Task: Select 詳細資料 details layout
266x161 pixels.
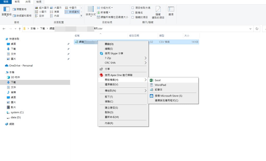Action: [x=72, y=12]
